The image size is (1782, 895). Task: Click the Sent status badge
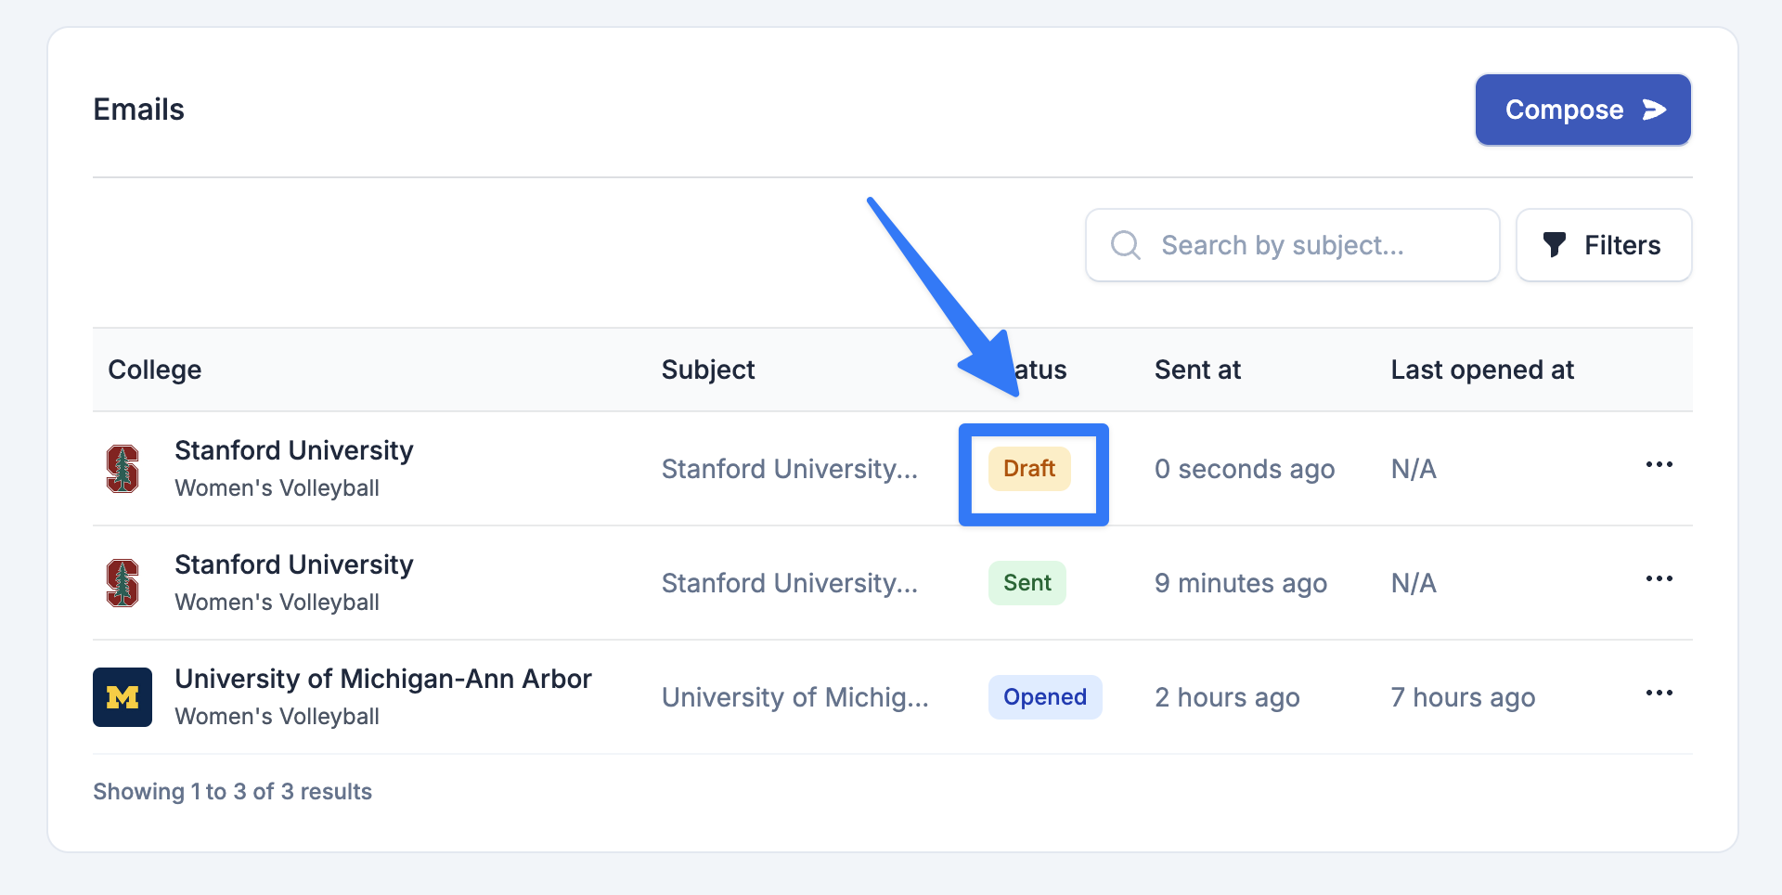[1027, 583]
